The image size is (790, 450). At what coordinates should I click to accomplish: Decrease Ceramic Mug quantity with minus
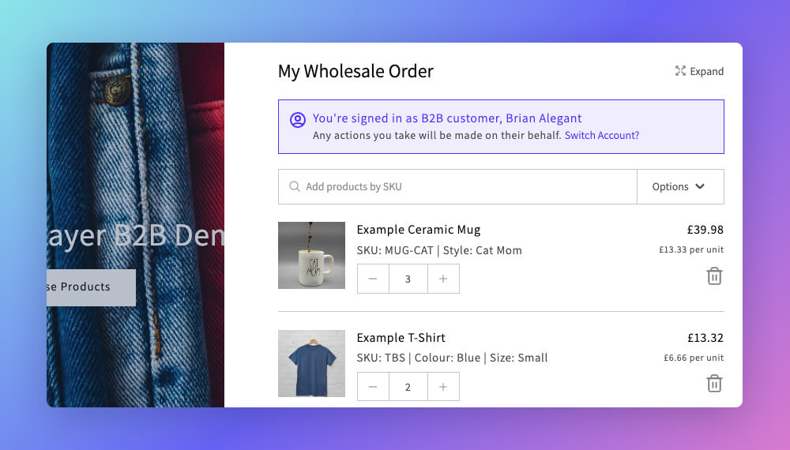(x=373, y=279)
